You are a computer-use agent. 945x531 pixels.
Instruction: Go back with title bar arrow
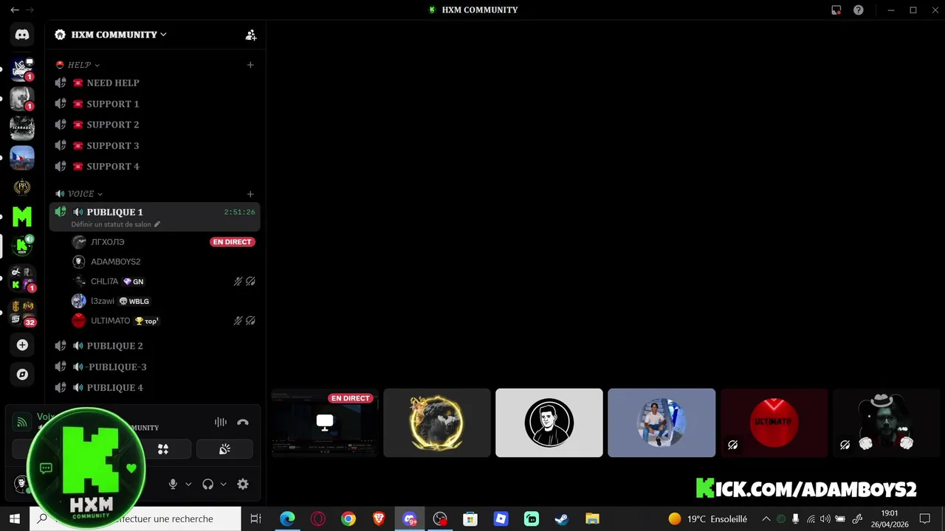[14, 10]
